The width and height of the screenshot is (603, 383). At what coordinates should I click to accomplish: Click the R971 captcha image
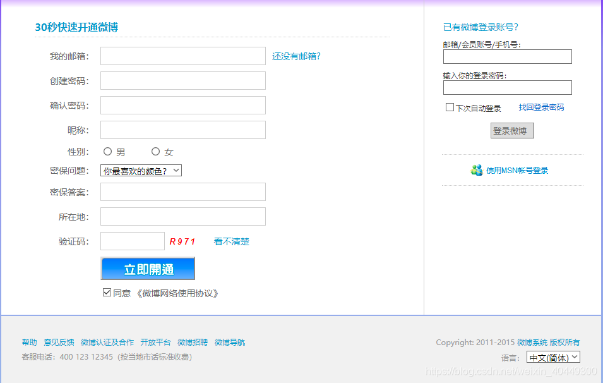pyautogui.click(x=182, y=241)
